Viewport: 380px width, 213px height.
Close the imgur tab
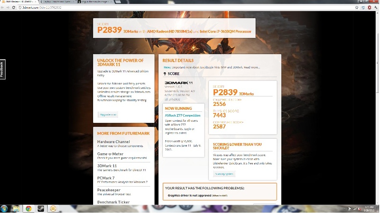(111, 2)
